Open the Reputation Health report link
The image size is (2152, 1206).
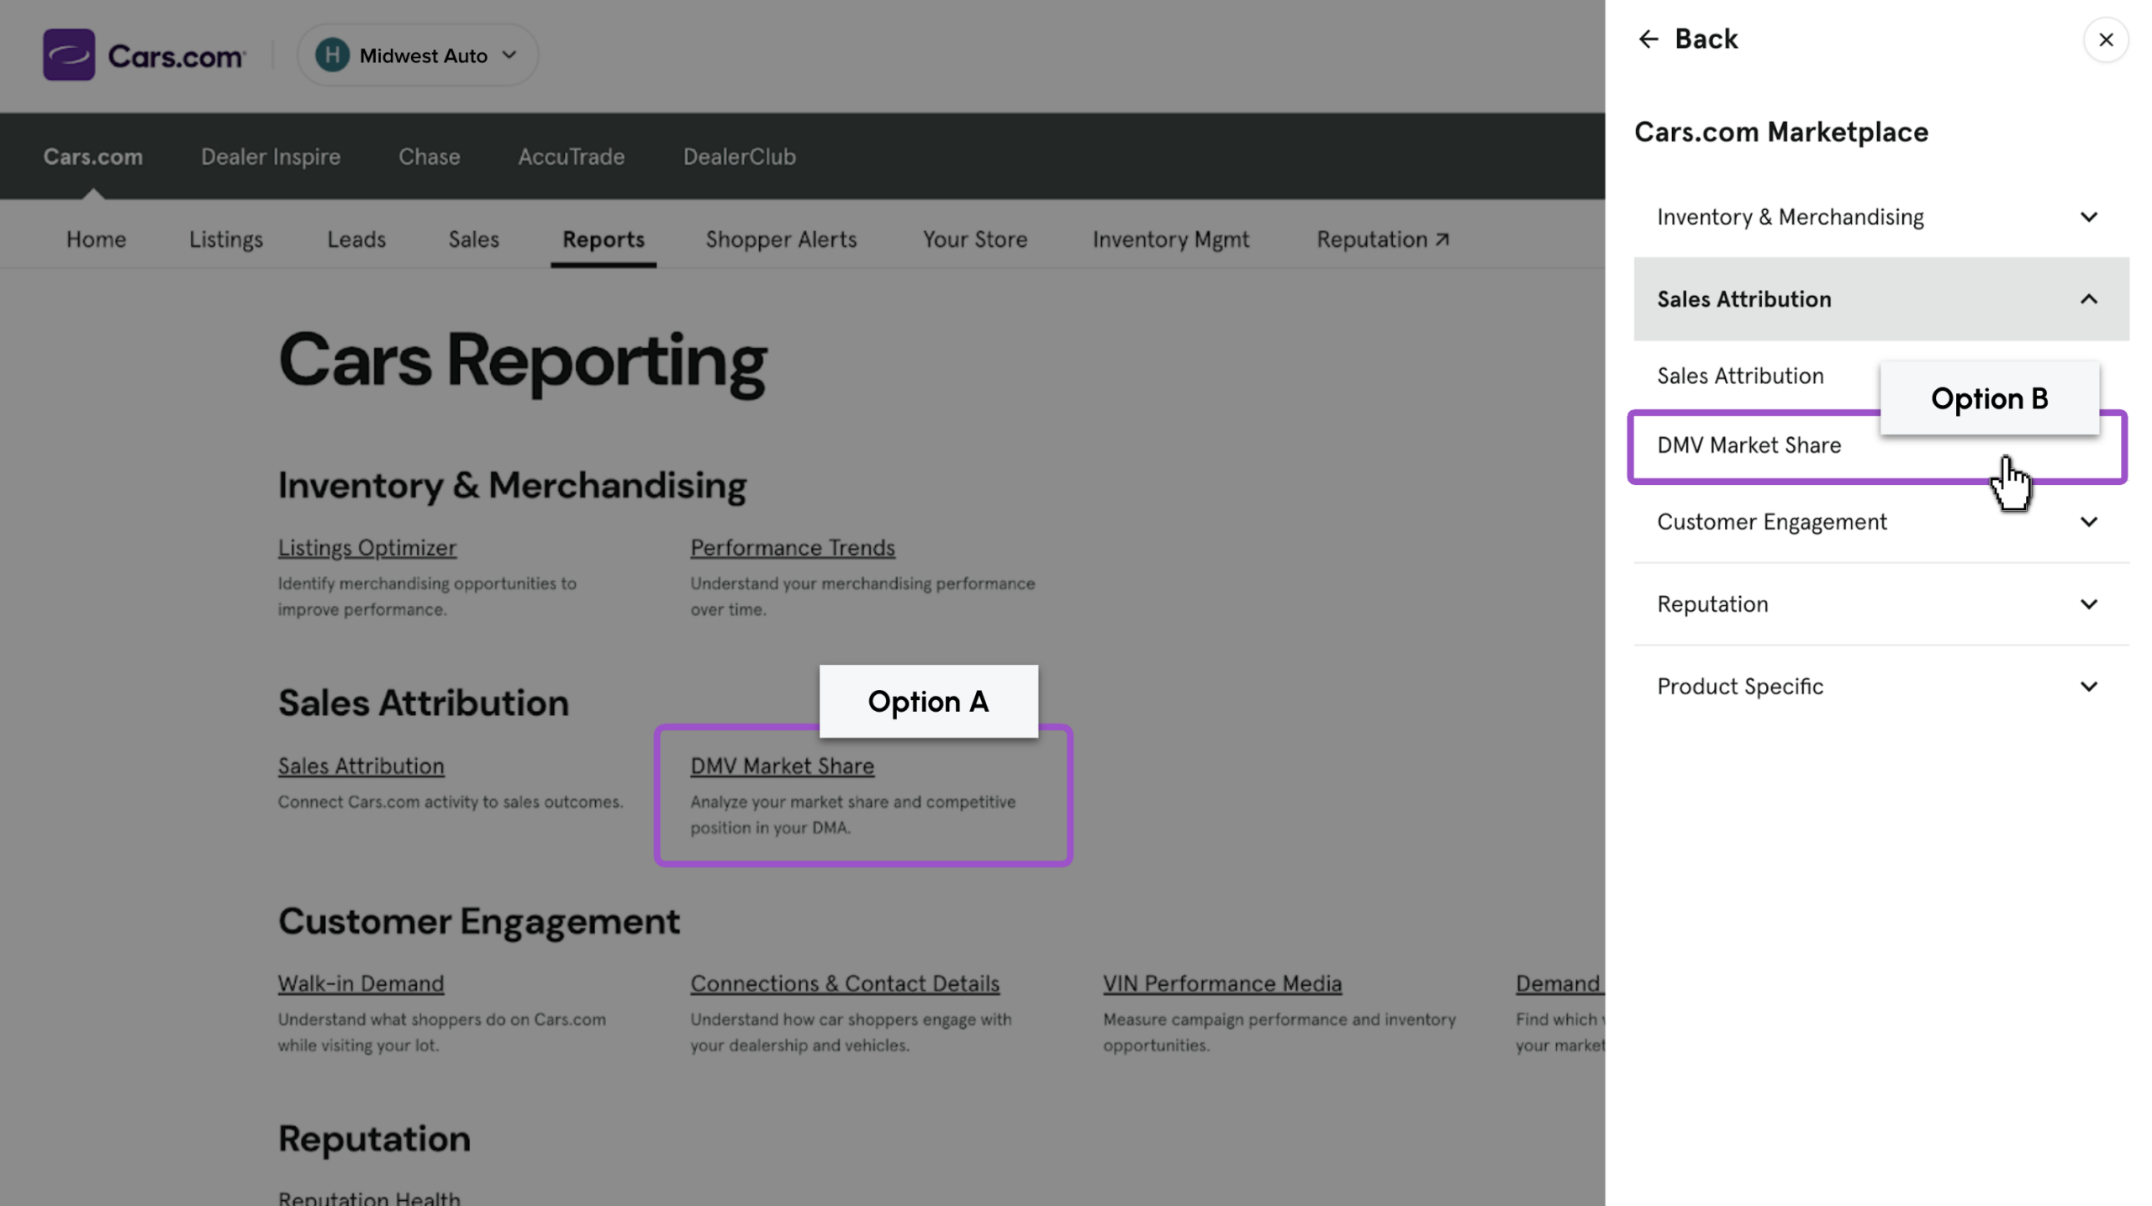click(369, 1198)
